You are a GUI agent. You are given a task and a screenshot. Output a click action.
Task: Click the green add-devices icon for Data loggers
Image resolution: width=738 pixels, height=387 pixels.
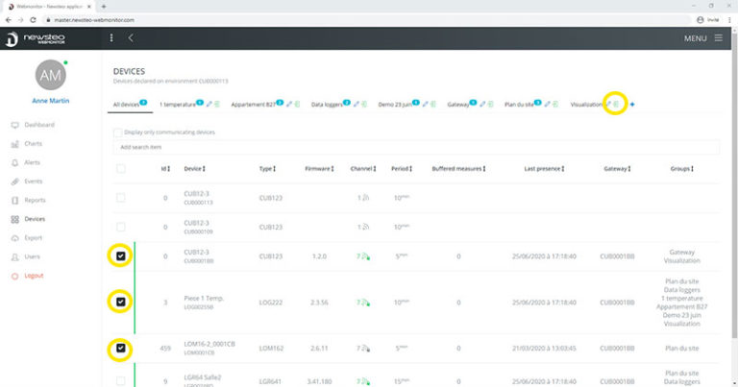click(x=364, y=104)
